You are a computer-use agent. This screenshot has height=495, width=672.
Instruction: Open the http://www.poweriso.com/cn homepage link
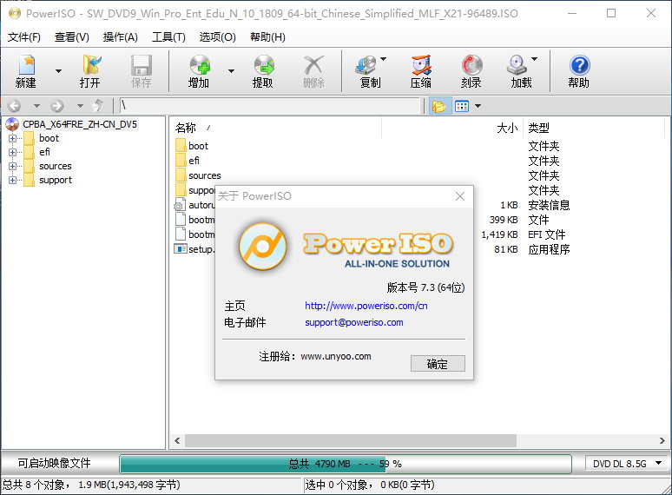click(x=366, y=306)
